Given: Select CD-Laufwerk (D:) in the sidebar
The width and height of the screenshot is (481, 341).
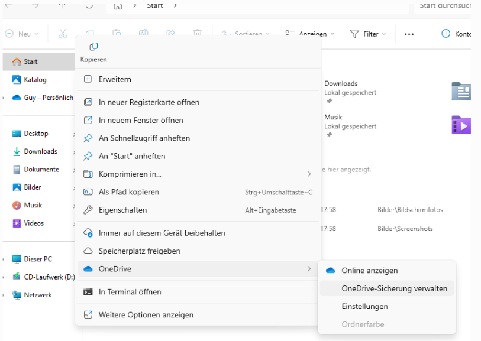Looking at the screenshot, I should pos(43,277).
